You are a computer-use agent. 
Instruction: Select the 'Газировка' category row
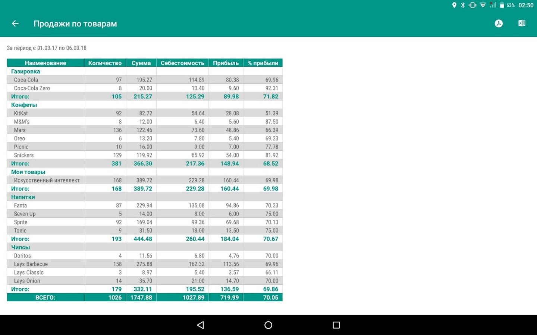(145, 71)
